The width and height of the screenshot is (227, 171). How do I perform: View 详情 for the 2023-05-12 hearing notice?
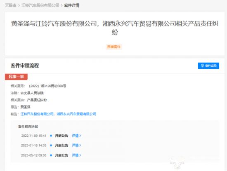click(x=75, y=155)
